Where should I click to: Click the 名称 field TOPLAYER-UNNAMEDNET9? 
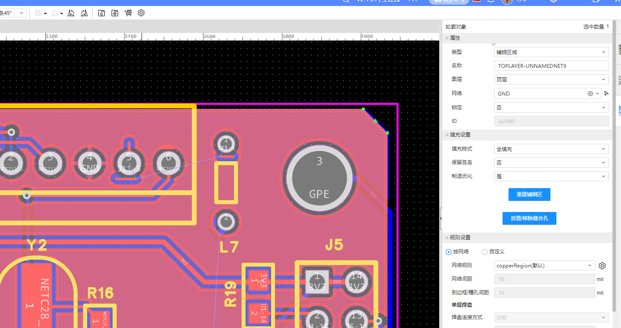551,66
